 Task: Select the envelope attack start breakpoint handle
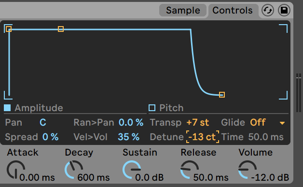pyautogui.click(x=9, y=29)
